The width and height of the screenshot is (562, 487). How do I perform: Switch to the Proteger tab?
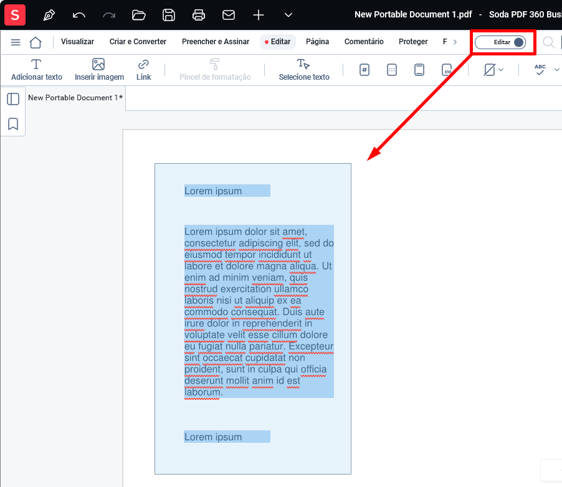point(413,42)
